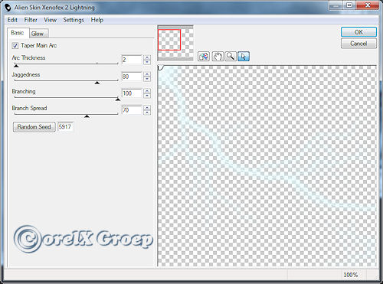383x284 pixels.
Task: Click the Cancel button
Action: pos(358,44)
